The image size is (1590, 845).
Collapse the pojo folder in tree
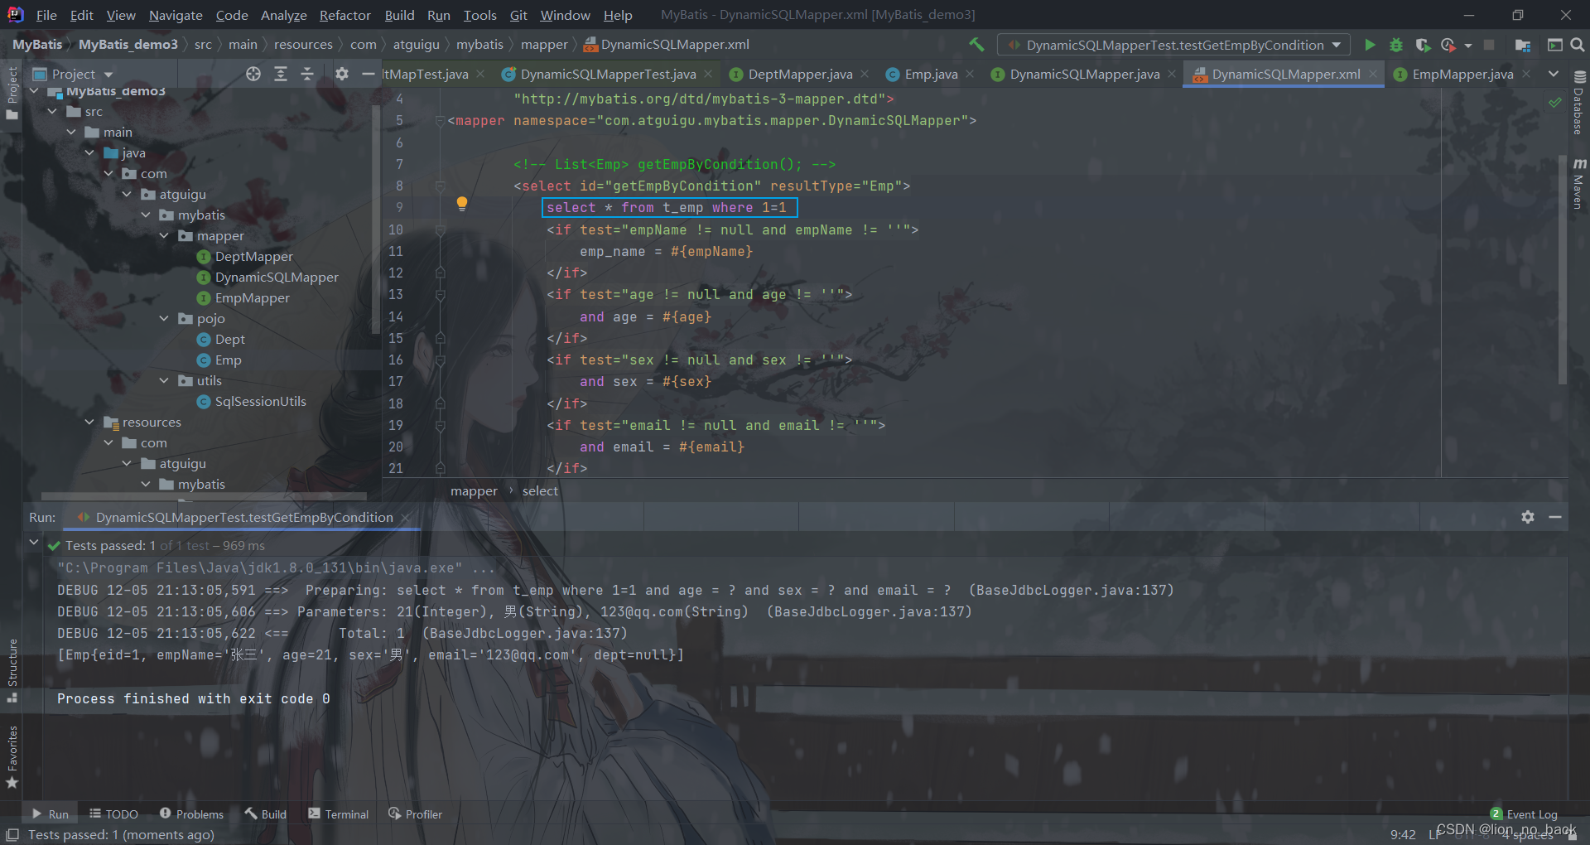(164, 319)
